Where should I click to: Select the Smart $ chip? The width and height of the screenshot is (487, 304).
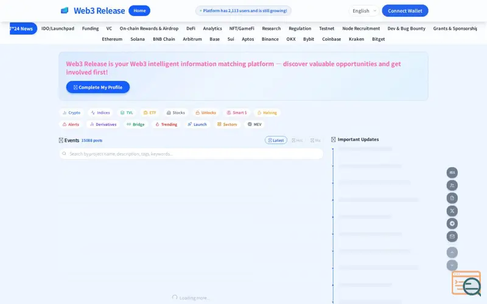[237, 112]
